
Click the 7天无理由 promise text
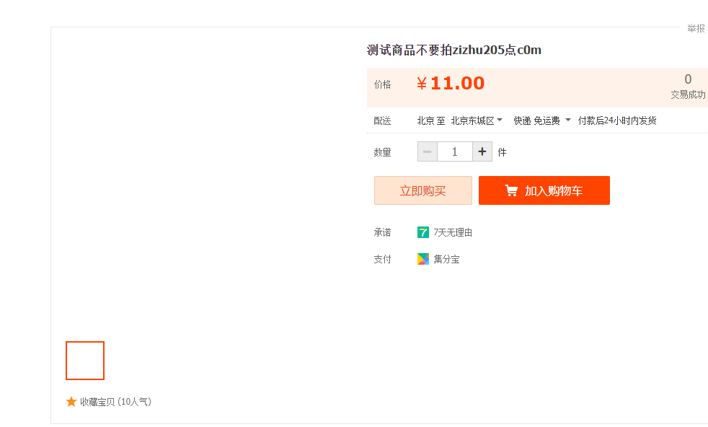[453, 232]
